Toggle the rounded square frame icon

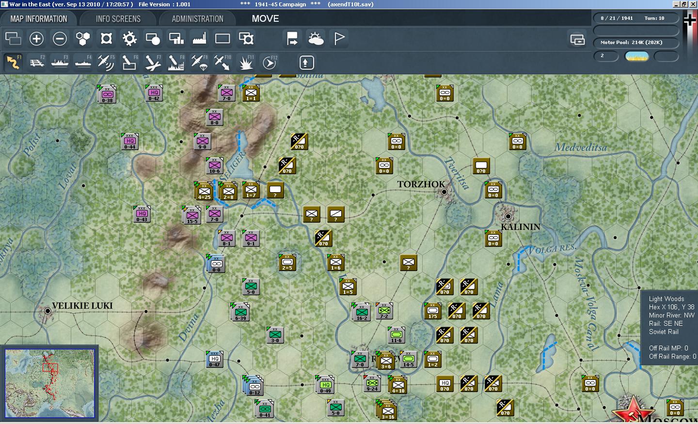pos(106,38)
